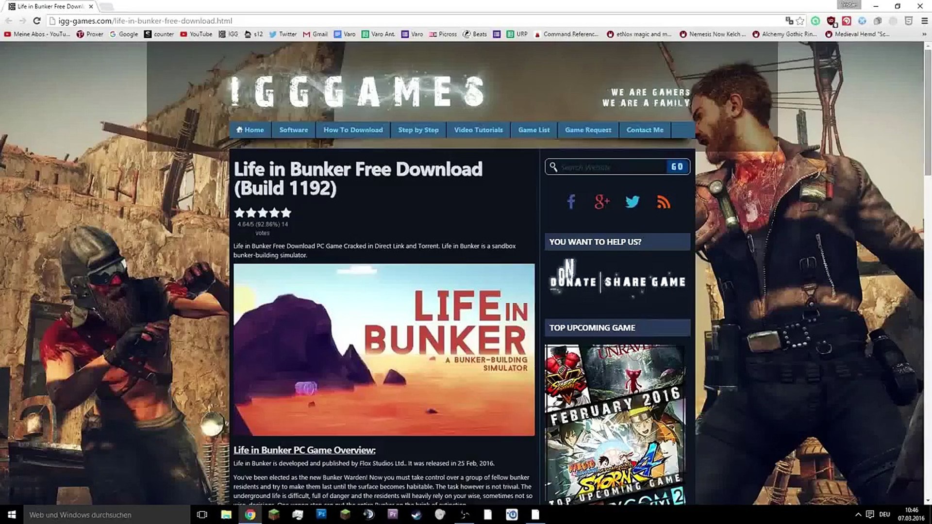Viewport: 932px width, 524px height.
Task: Reload the page with the refresh icon
Action: [36, 21]
